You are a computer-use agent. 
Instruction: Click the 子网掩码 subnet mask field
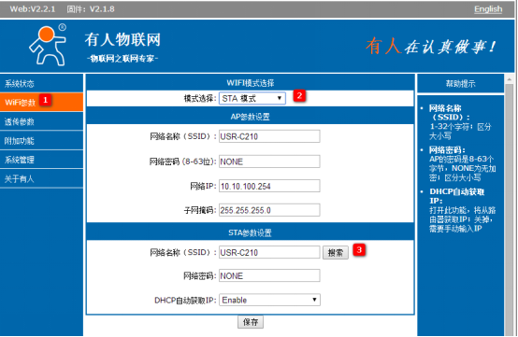[x=269, y=210]
